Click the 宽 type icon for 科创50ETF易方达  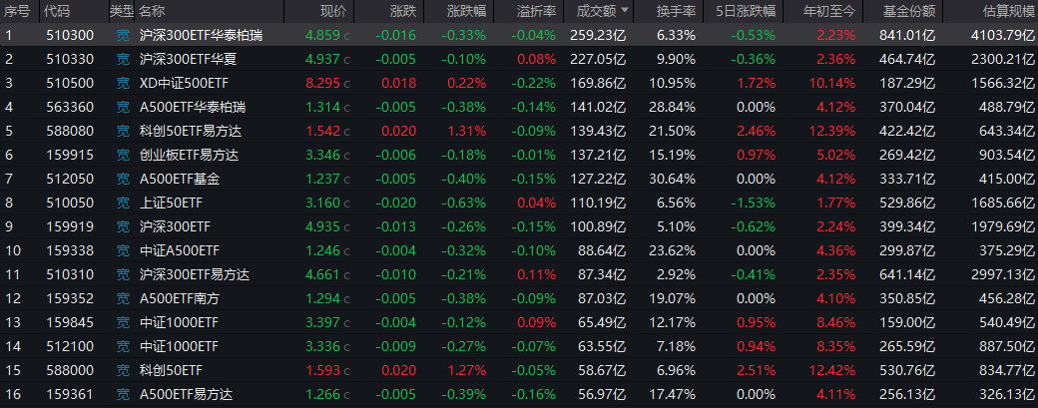pyautogui.click(x=122, y=131)
